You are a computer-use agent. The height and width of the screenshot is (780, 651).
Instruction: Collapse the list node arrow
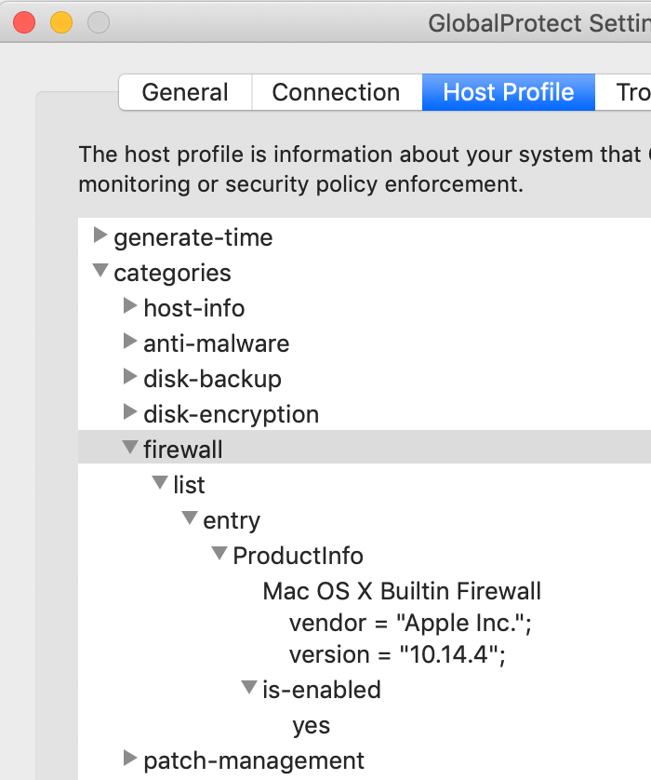pos(160,482)
